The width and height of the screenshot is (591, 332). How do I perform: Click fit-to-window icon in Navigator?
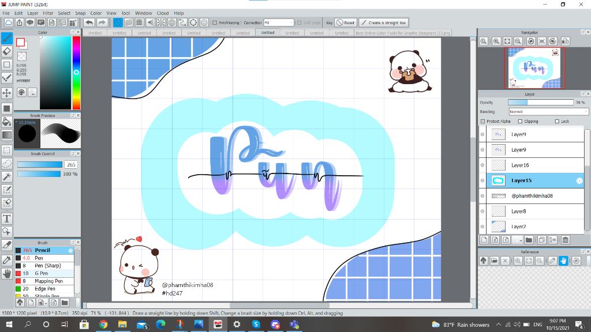(x=507, y=41)
